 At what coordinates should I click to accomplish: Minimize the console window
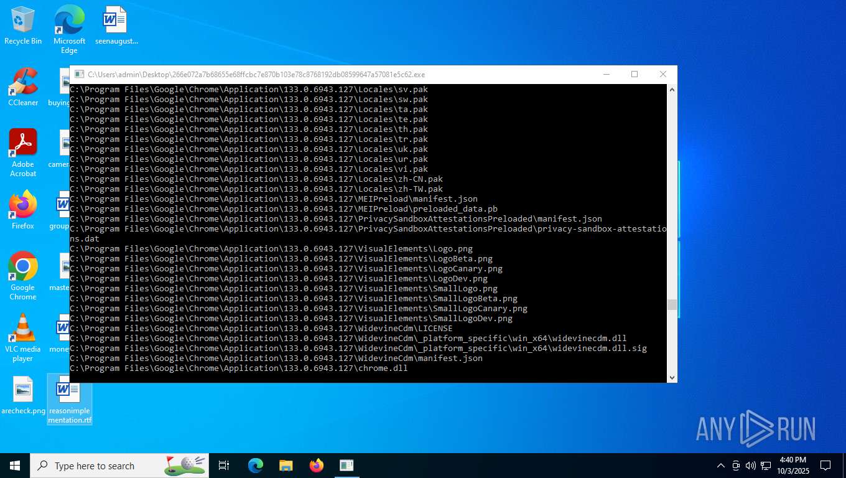pyautogui.click(x=606, y=74)
